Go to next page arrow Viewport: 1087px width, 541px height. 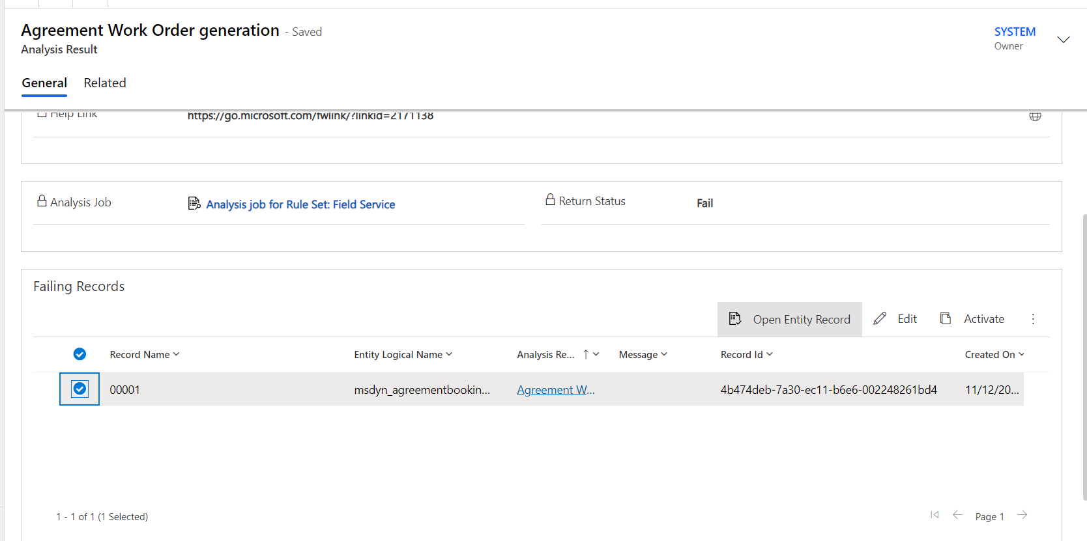pyautogui.click(x=1022, y=515)
